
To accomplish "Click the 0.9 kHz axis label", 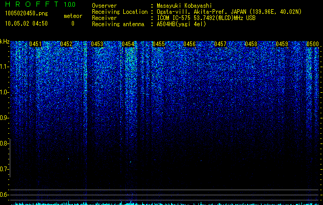I will click(x=4, y=118).
